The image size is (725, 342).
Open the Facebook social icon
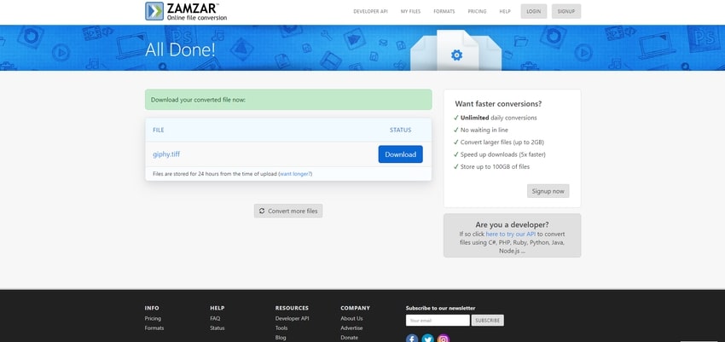(x=412, y=339)
